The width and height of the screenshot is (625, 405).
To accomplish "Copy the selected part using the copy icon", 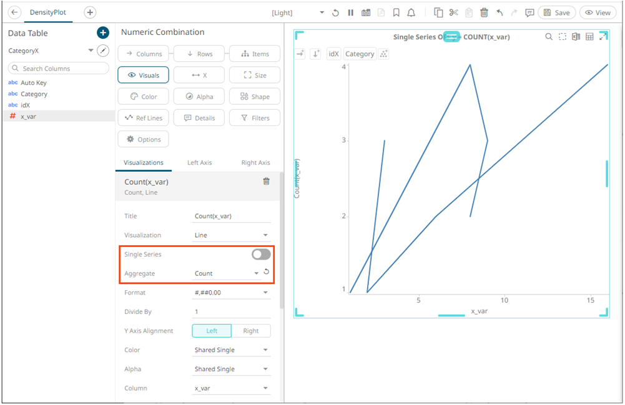I will 440,12.
